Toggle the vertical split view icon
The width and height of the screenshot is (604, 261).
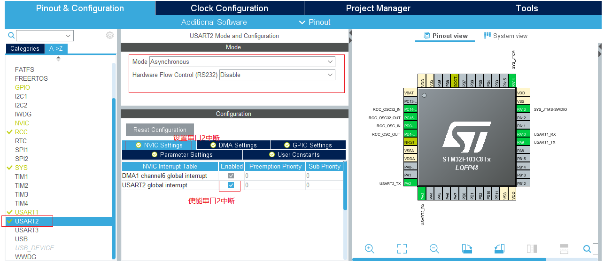tap(532, 249)
